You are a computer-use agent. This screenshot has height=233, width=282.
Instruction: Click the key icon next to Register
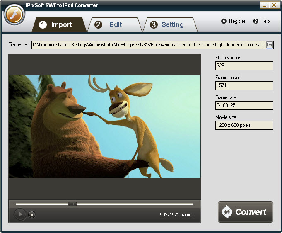[224, 21]
